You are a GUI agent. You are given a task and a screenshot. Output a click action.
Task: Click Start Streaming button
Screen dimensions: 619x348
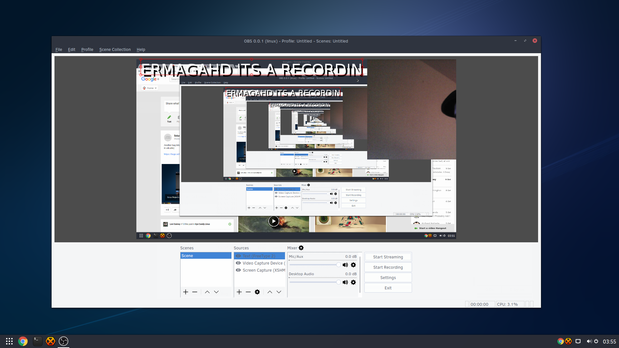(x=388, y=257)
